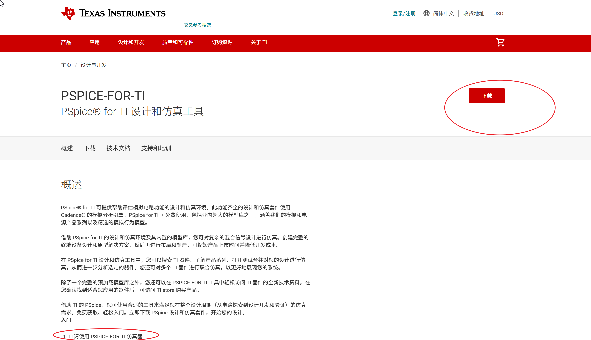
Task: Click the 概述 section heading
Action: pos(71,185)
